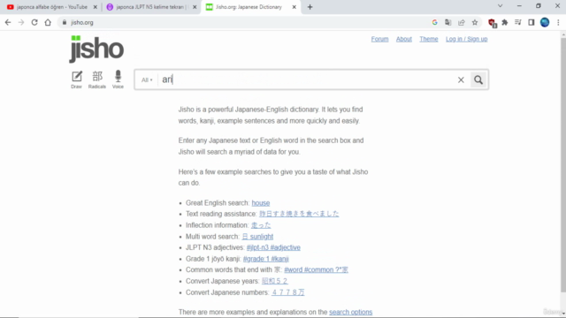Go to Jisho logo homepage
The height and width of the screenshot is (318, 566).
point(96,49)
